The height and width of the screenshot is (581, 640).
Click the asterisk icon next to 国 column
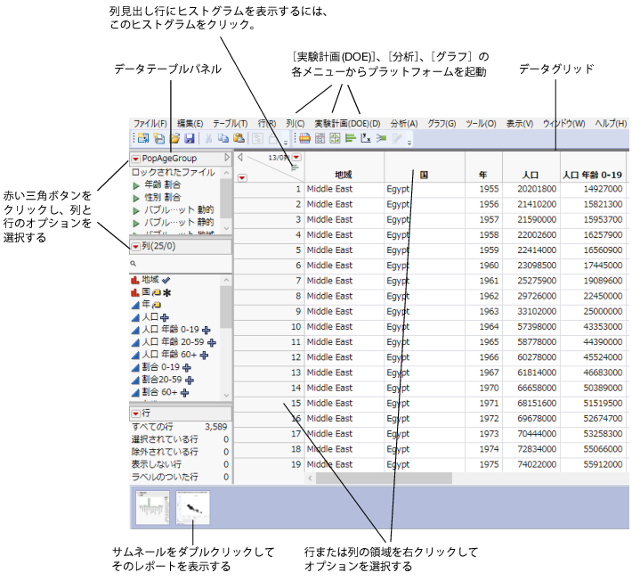[x=167, y=293]
